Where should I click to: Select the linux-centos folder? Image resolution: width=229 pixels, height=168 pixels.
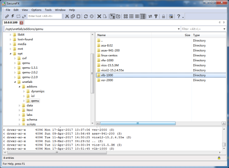pyautogui.click(x=109, y=55)
